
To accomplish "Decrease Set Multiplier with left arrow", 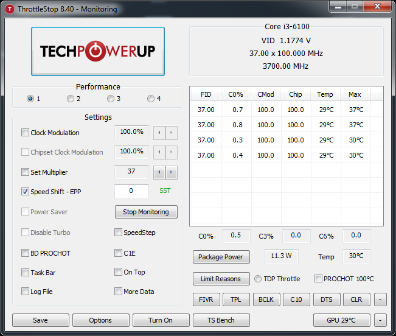I will coord(159,172).
